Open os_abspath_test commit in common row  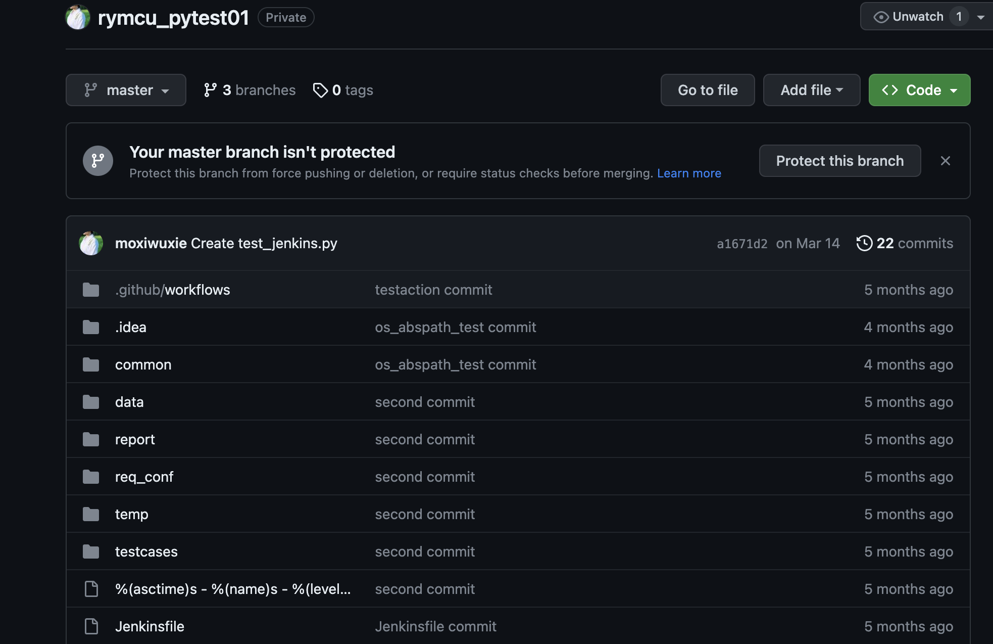pyautogui.click(x=456, y=364)
